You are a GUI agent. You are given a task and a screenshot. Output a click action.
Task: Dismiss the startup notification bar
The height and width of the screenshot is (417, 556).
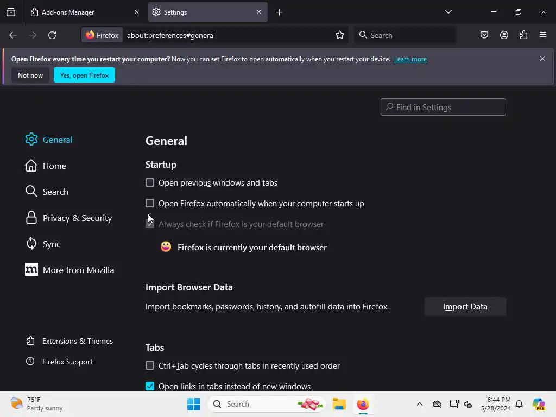coord(542,59)
